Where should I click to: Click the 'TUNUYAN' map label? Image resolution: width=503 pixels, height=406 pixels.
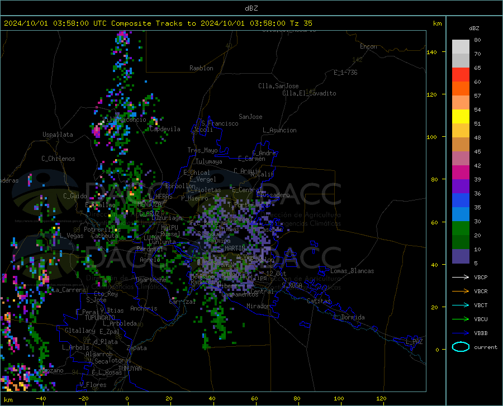130,368
